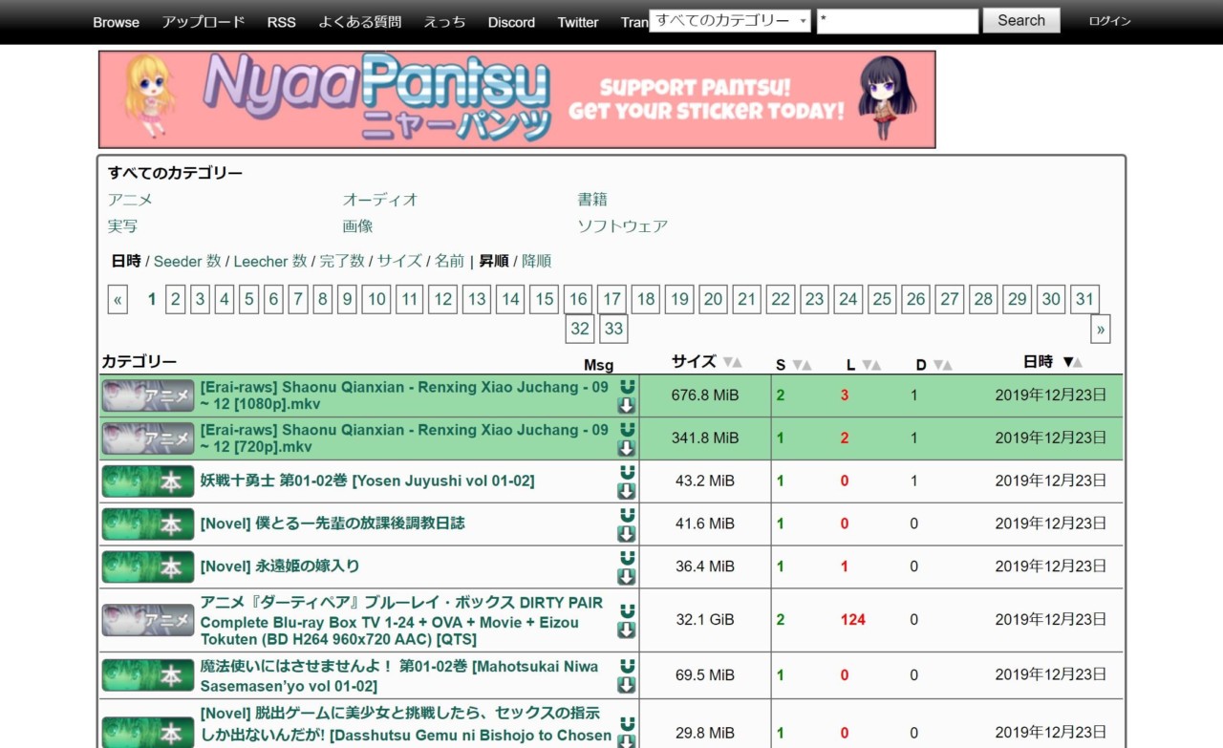Sort by 完了数 link
This screenshot has height=748, width=1223.
click(x=342, y=261)
